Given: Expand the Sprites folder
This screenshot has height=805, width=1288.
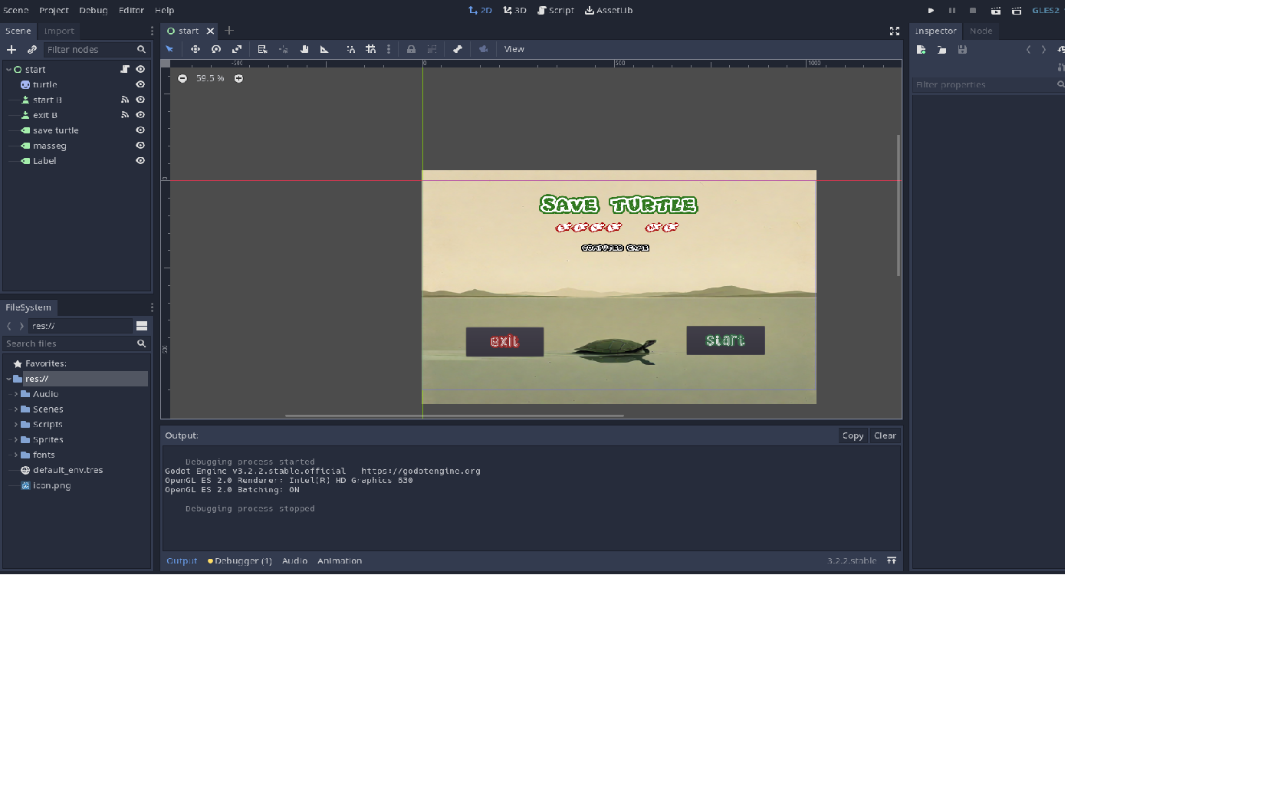Looking at the screenshot, I should pyautogui.click(x=15, y=439).
